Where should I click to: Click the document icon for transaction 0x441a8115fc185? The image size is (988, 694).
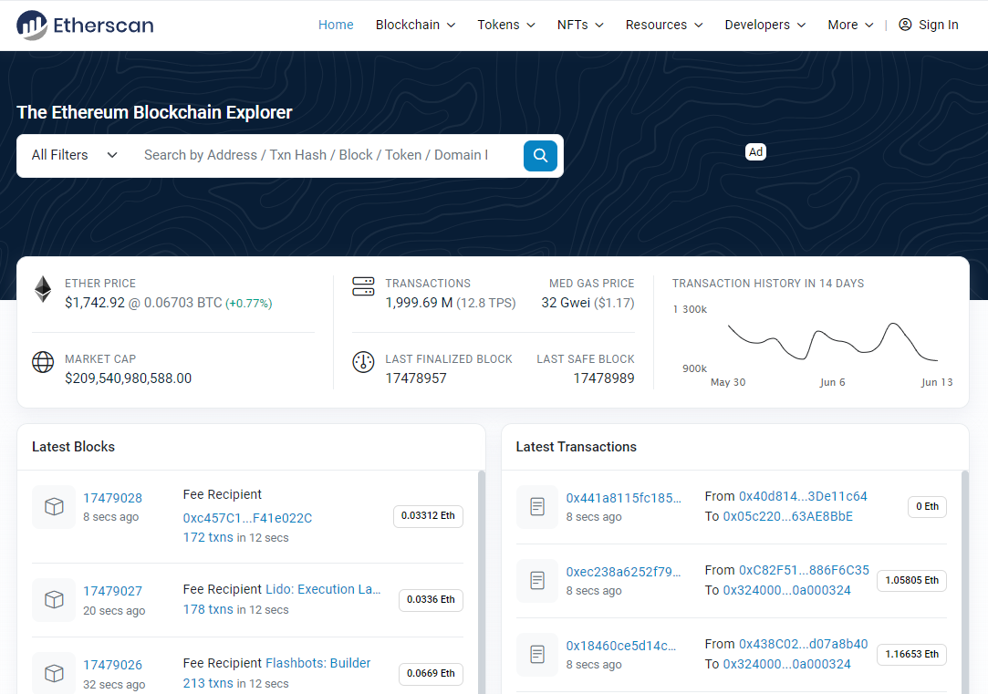[x=537, y=506]
